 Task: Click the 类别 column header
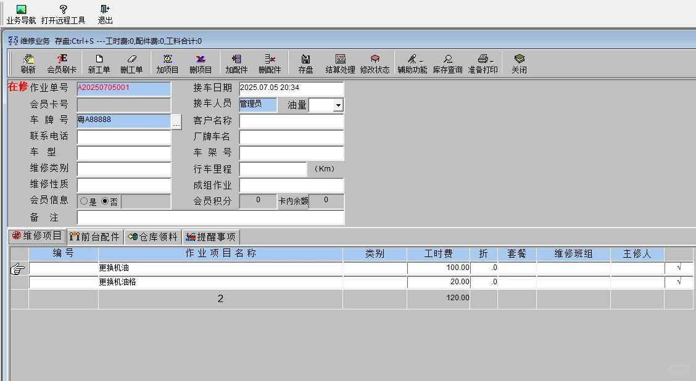(x=375, y=254)
